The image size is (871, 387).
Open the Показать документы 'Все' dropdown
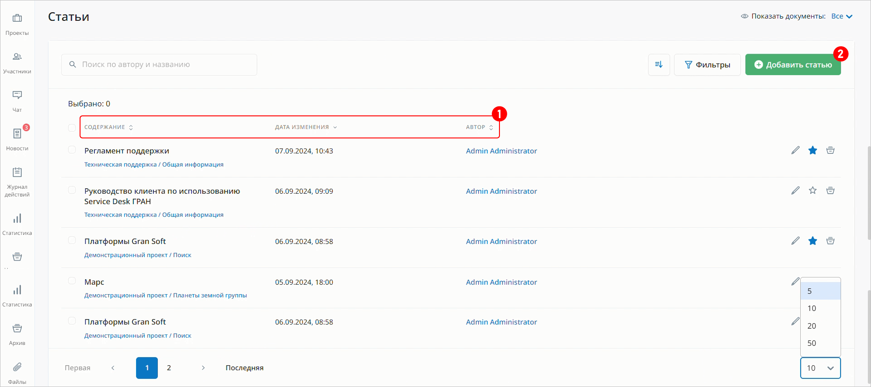click(842, 16)
